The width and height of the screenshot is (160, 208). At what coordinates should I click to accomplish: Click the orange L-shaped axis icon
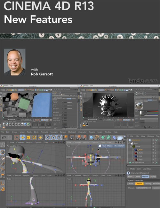(x=3, y=183)
